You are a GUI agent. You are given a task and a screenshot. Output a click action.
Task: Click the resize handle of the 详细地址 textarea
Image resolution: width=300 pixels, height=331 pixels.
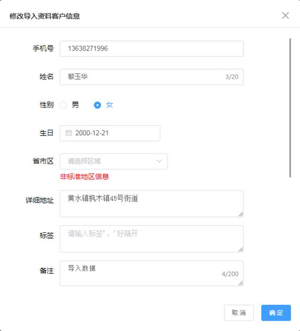click(241, 214)
